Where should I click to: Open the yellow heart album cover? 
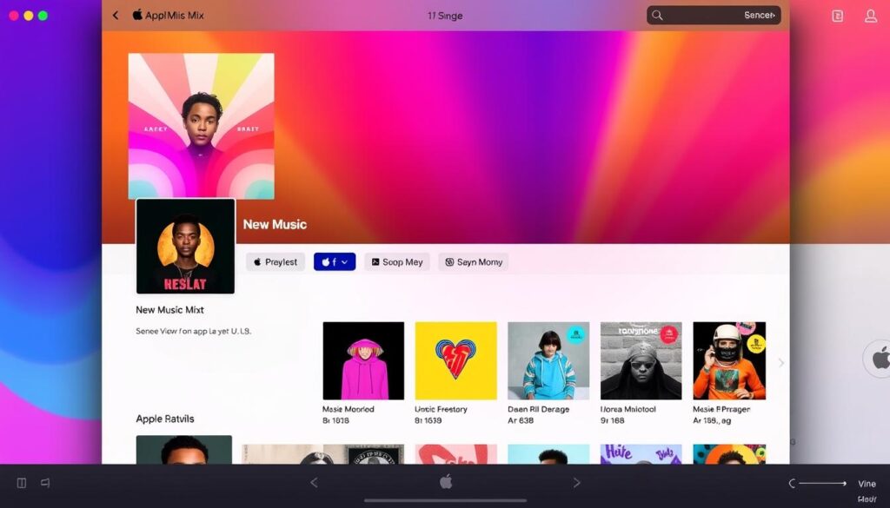tap(455, 360)
